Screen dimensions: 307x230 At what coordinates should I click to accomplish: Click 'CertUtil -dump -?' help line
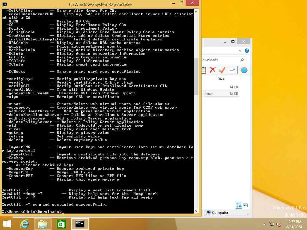click(x=79, y=194)
